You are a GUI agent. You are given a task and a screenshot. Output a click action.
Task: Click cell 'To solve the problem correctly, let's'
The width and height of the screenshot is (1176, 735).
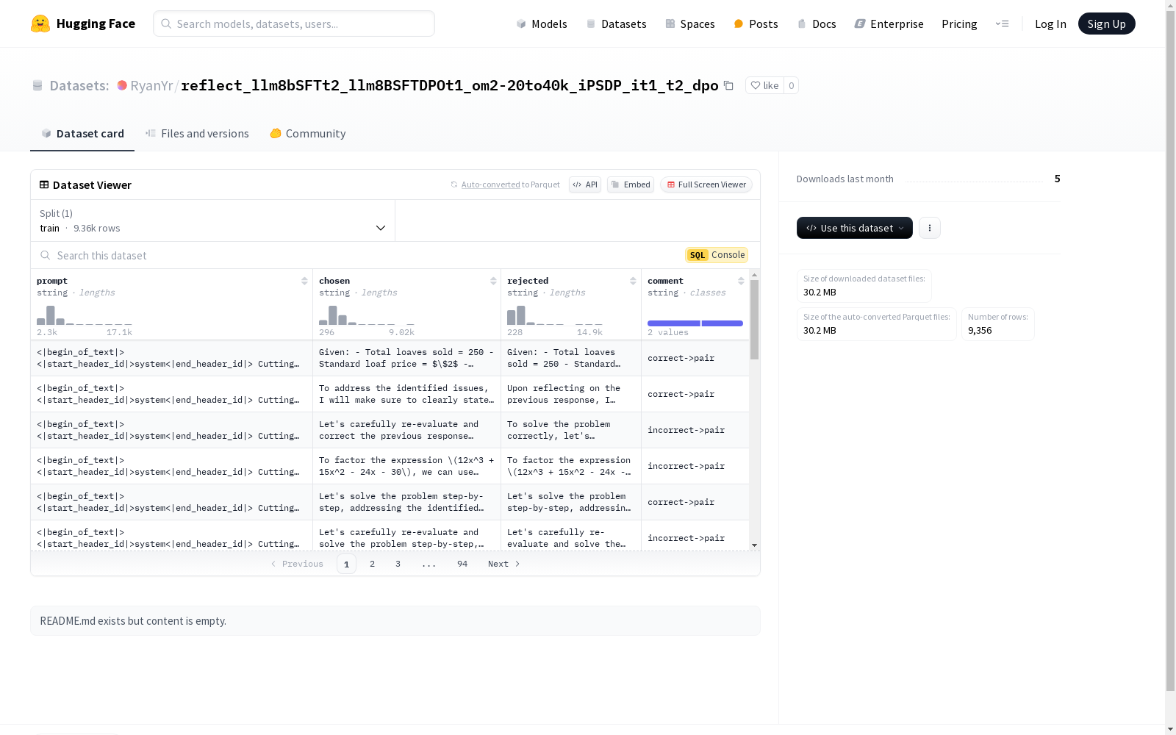pyautogui.click(x=571, y=430)
